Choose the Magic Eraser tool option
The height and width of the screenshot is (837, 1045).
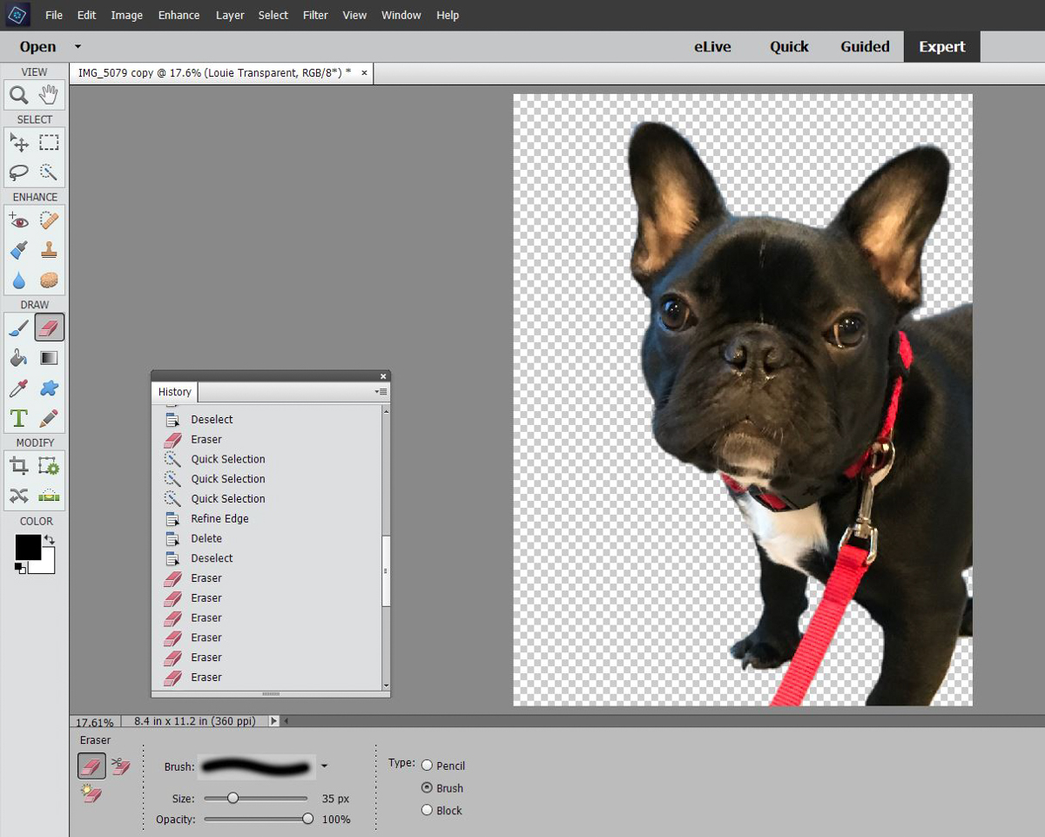click(x=91, y=794)
